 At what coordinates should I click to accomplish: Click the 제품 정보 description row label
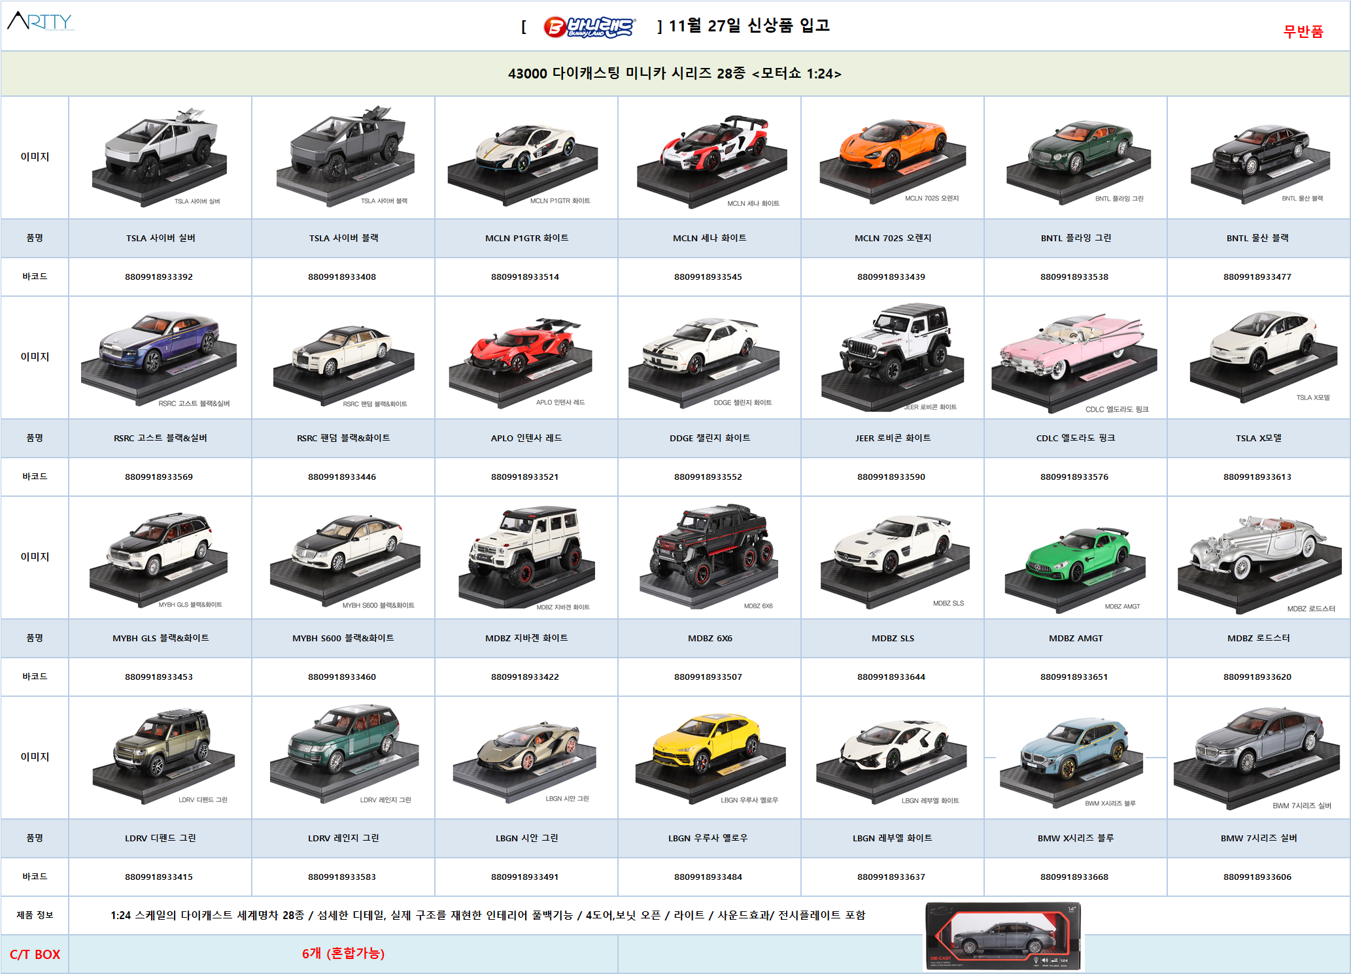[x=35, y=915]
